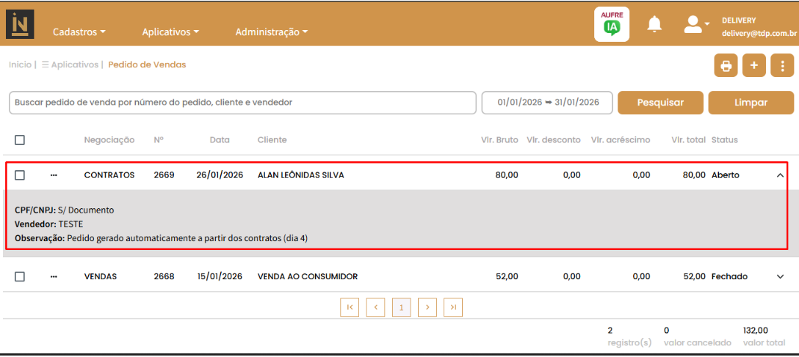
Task: Open the Cadastros menu
Action: click(79, 32)
